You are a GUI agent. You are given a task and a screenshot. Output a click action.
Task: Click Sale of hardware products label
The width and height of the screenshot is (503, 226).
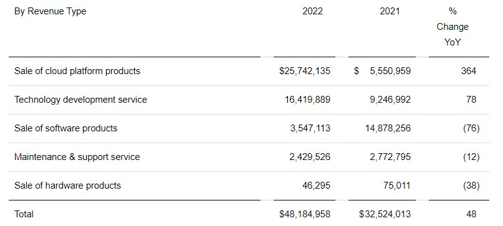pyautogui.click(x=68, y=186)
